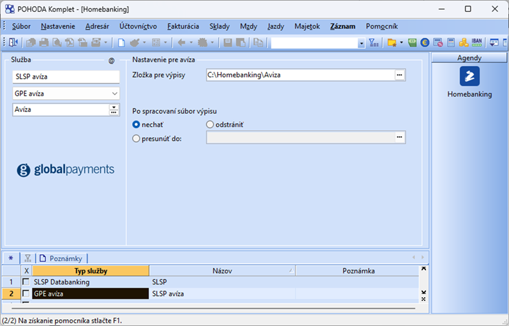Open the Majetok menu

pos(307,27)
